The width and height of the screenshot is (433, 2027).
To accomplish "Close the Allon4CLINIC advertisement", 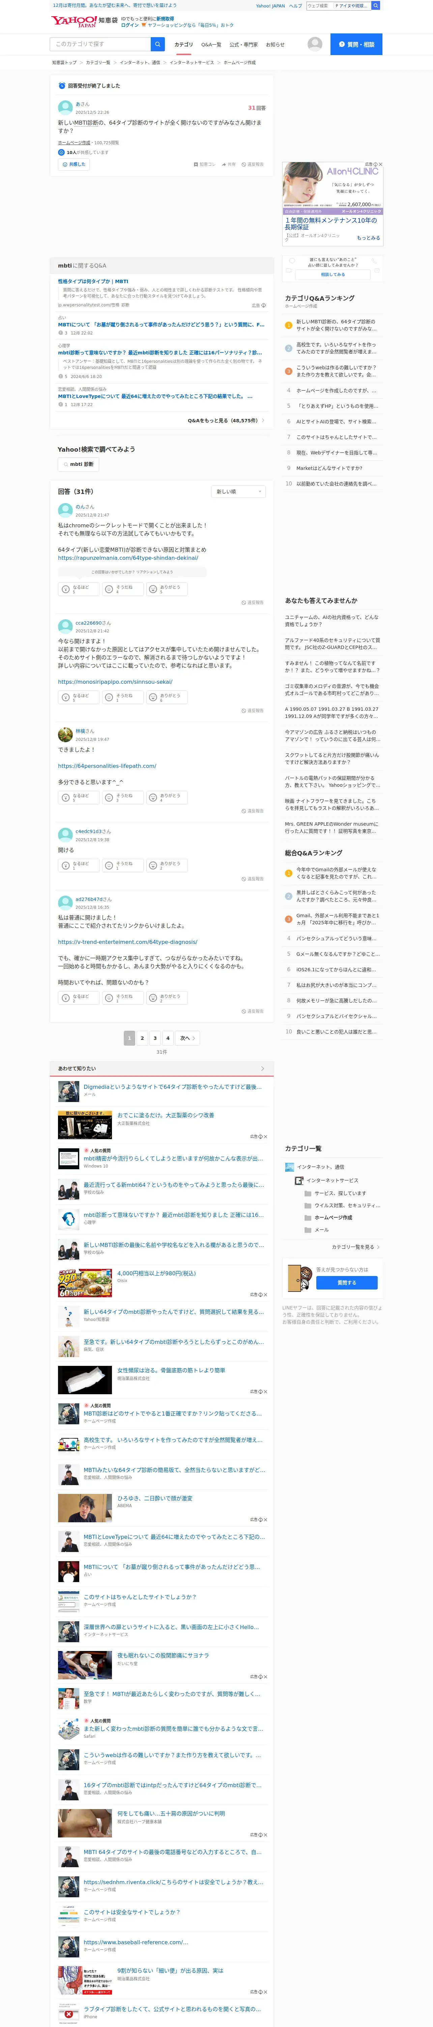I will [x=381, y=165].
